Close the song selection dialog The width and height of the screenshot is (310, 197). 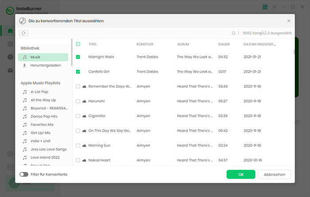[289, 21]
